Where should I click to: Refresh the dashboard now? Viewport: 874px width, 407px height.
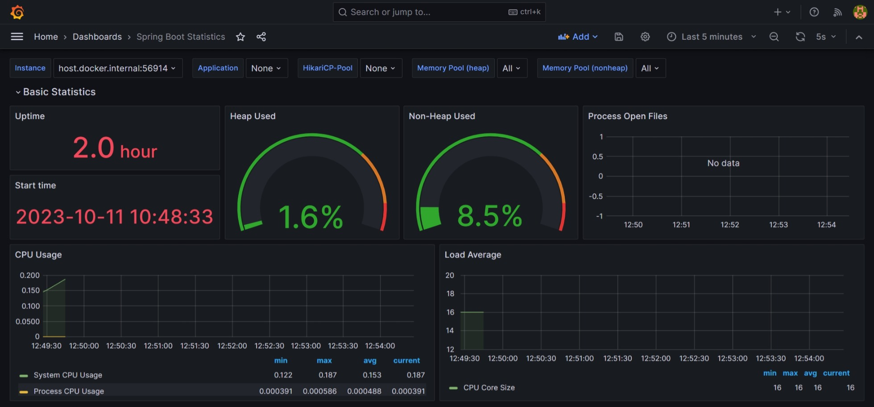point(800,37)
